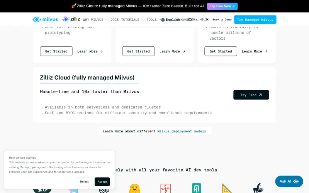309x193 pixels.
Task: Click the Try Free button for Zilliz Cloud
Action: click(251, 95)
